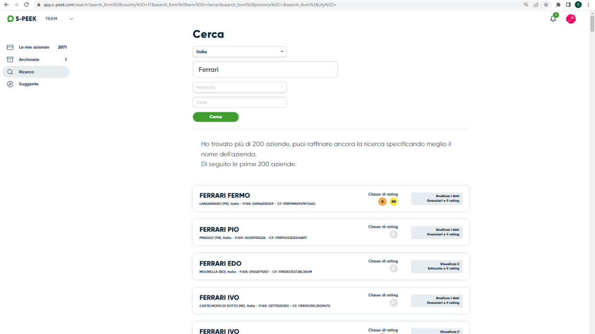
Task: Go forward with browser forward arrow
Action: click(x=16, y=5)
